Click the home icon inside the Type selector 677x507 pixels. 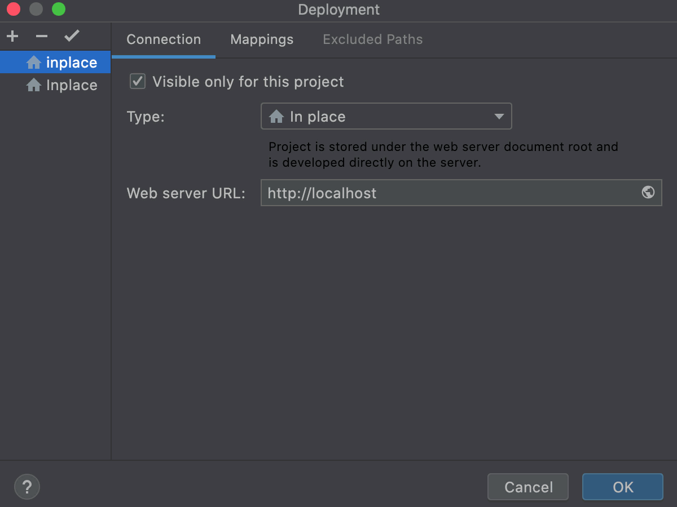tap(277, 116)
